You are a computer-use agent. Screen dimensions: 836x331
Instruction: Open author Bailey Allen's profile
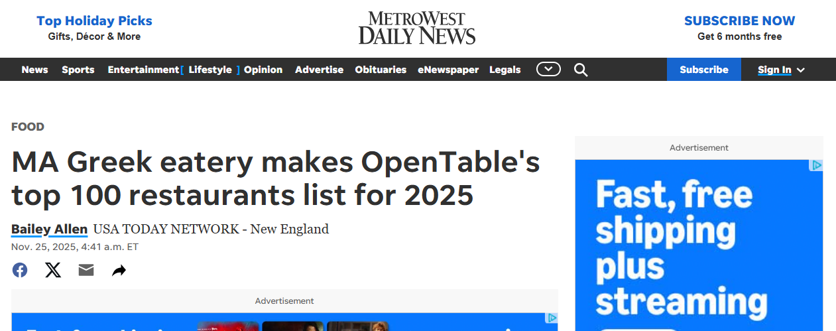click(49, 229)
